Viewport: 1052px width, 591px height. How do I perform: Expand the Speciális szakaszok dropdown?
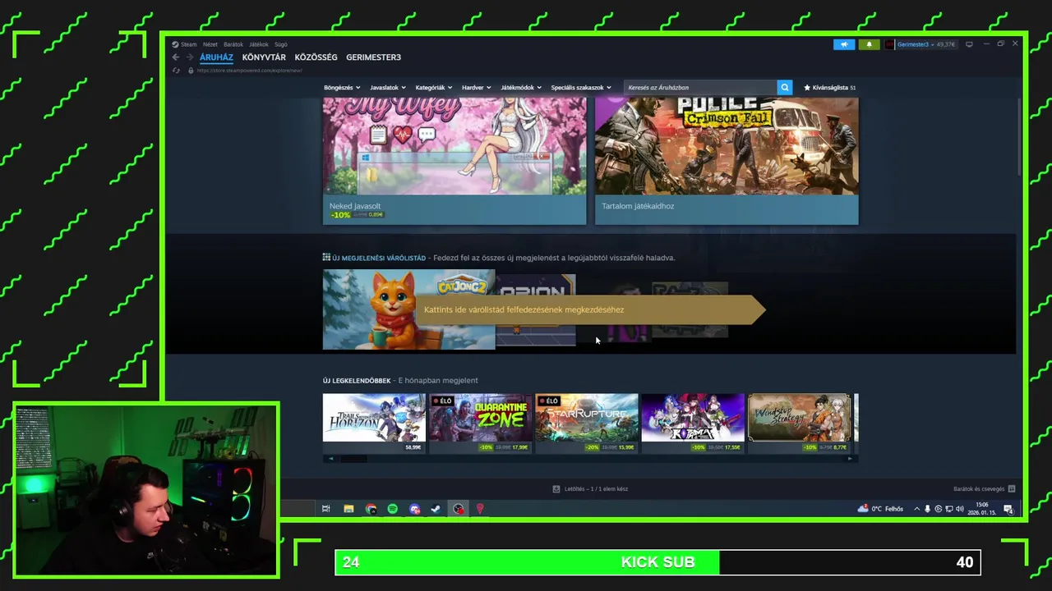coord(581,87)
